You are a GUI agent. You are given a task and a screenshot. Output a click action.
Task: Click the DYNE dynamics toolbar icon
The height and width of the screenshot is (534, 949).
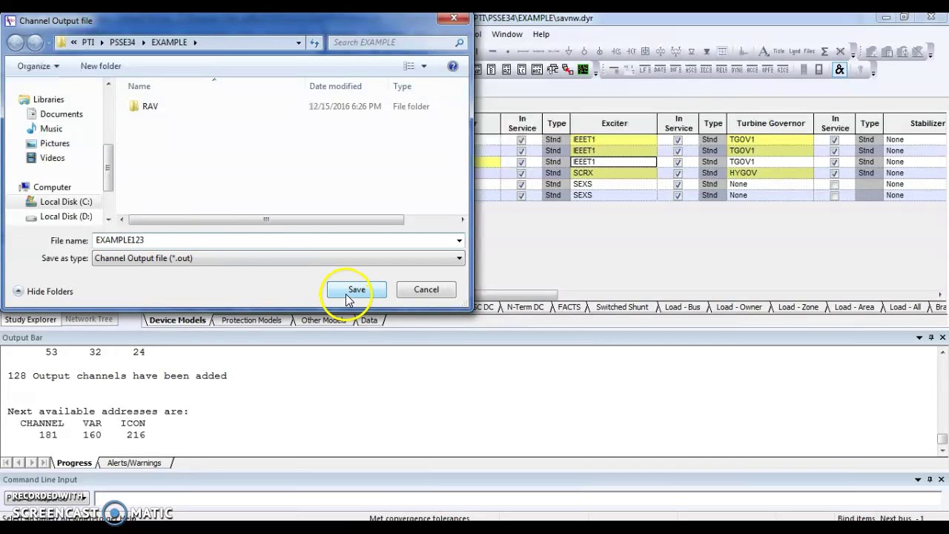(x=737, y=69)
